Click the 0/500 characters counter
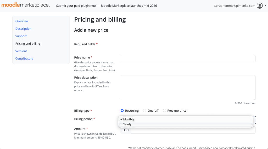The image size is (268, 149). coord(245,103)
